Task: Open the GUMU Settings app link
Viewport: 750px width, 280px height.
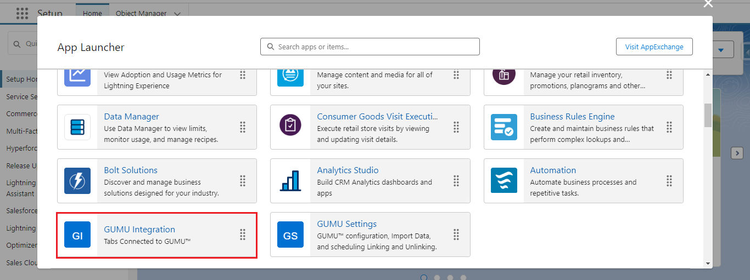Action: tap(346, 224)
